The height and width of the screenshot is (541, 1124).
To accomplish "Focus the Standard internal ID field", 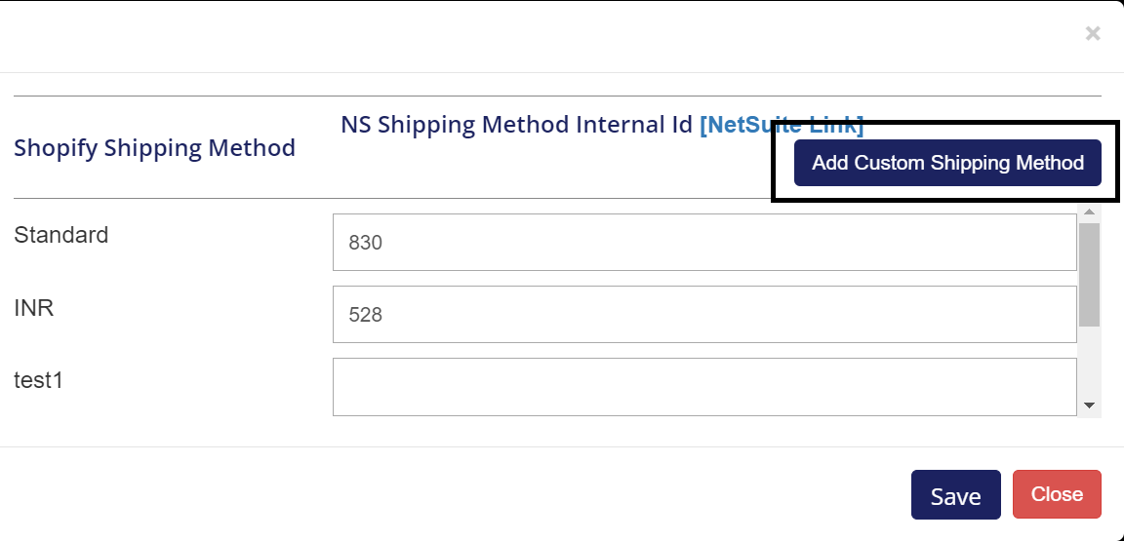I will click(x=703, y=243).
